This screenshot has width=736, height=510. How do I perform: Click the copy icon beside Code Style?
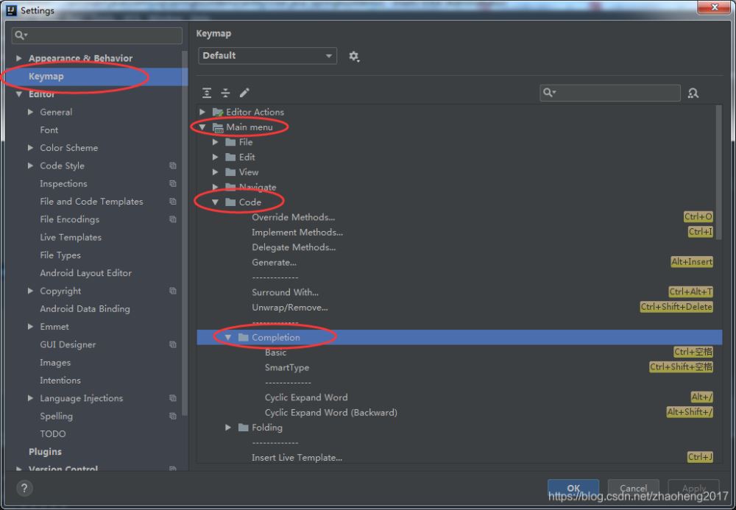point(173,166)
